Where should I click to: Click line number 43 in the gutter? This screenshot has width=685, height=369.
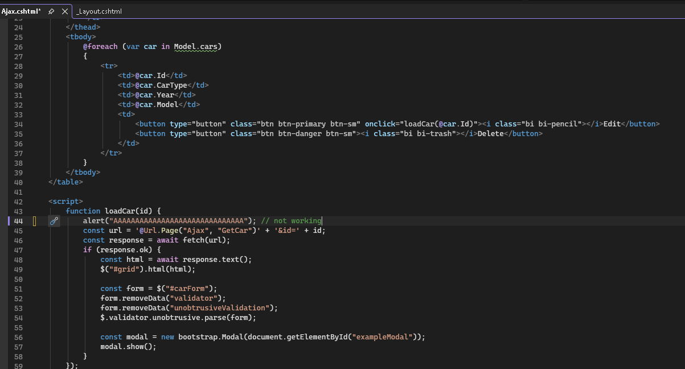[x=18, y=211]
